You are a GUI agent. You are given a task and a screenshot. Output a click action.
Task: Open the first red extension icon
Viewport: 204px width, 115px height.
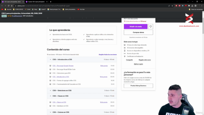point(176,6)
